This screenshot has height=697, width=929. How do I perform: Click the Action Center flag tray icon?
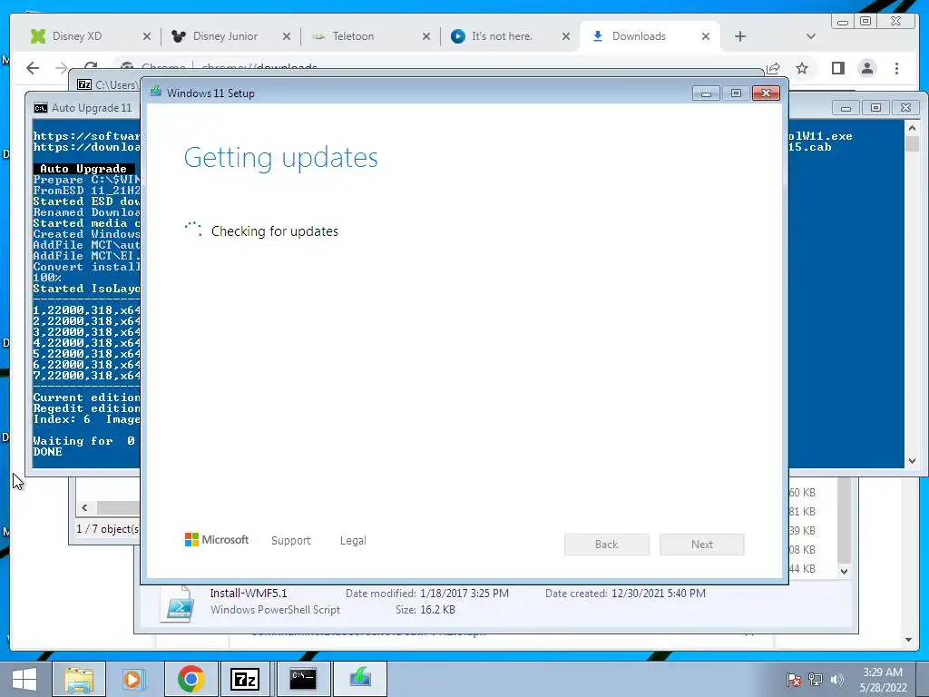coord(793,680)
